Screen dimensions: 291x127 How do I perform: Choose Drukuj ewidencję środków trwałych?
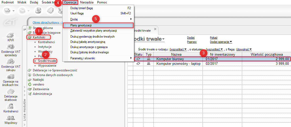[x=98, y=37]
